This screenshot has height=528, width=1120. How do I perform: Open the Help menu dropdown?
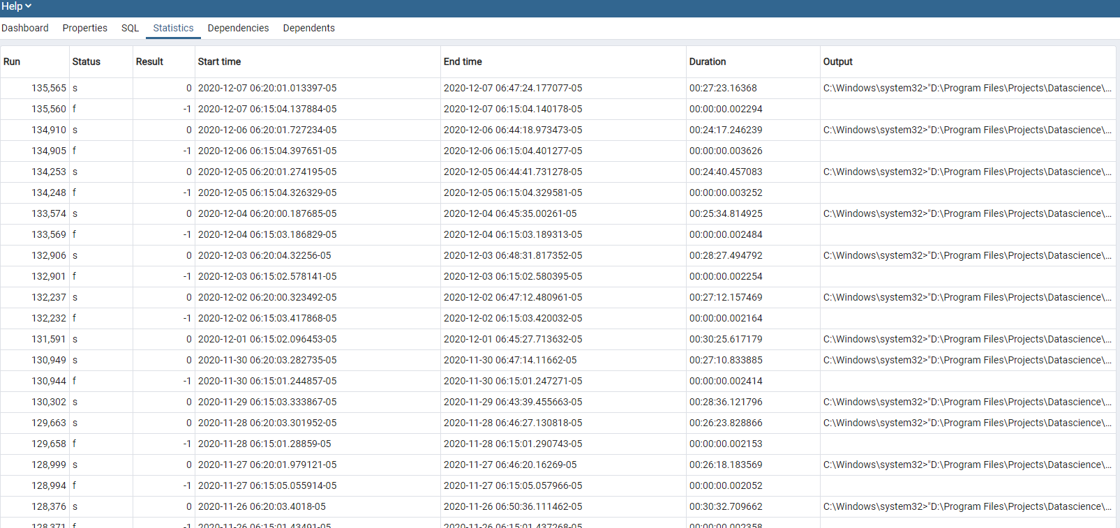16,6
